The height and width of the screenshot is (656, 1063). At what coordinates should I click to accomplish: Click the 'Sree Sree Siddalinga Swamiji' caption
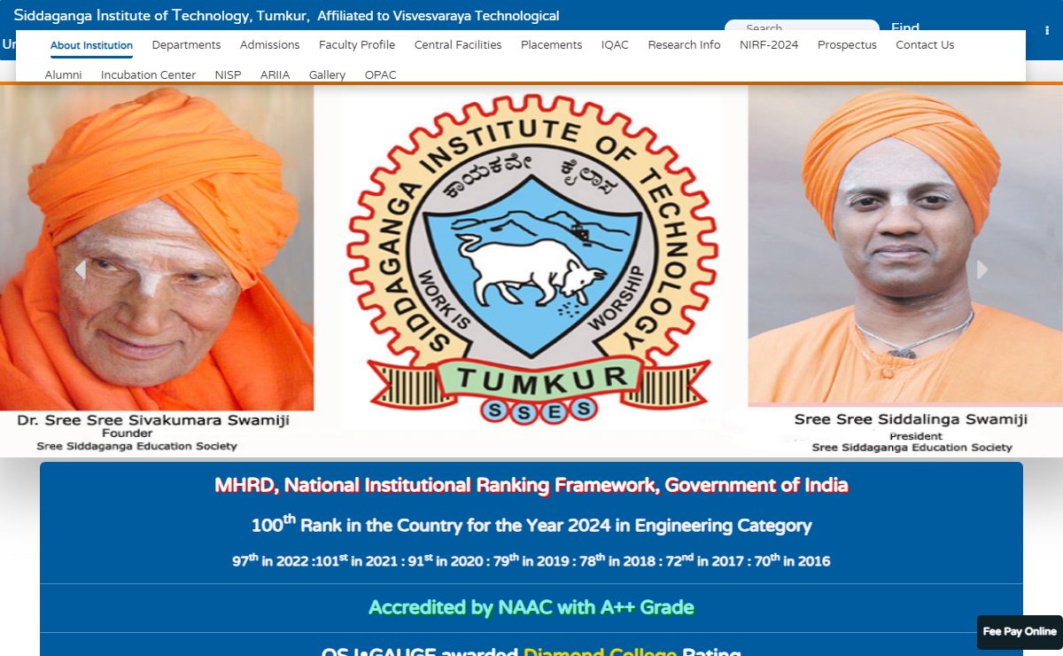[911, 419]
